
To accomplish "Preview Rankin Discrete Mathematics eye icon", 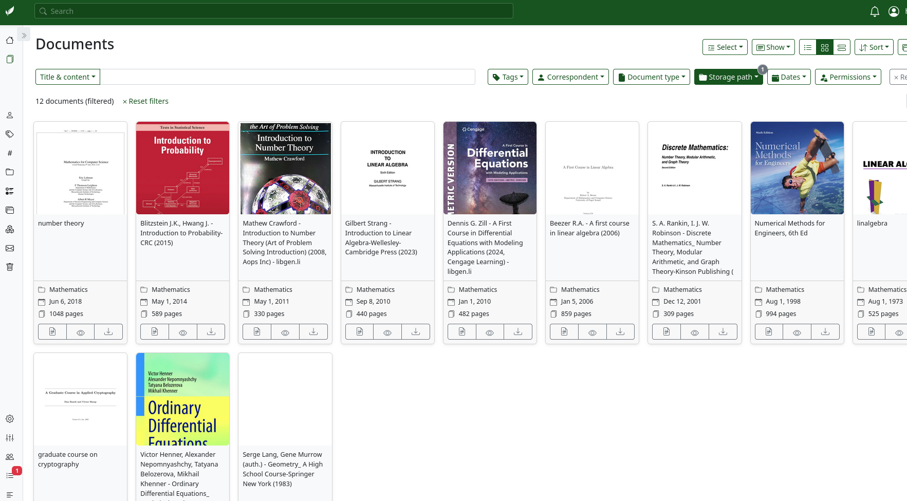I will tap(695, 332).
